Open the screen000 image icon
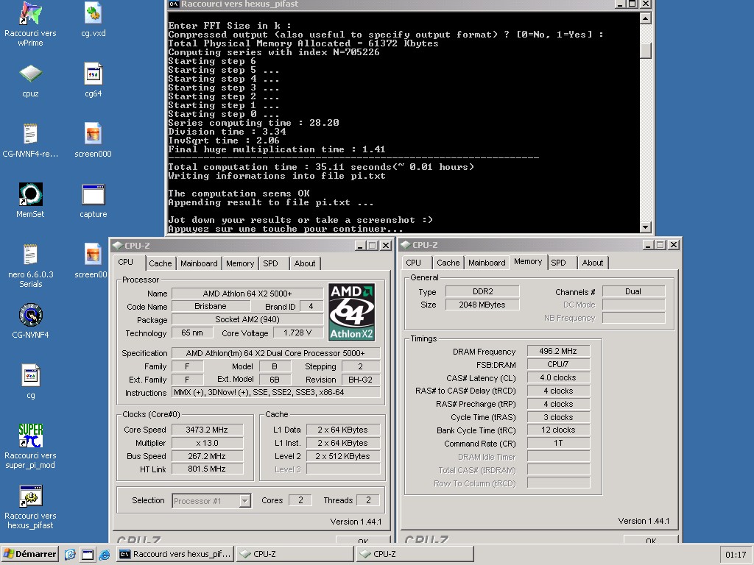 coord(93,134)
